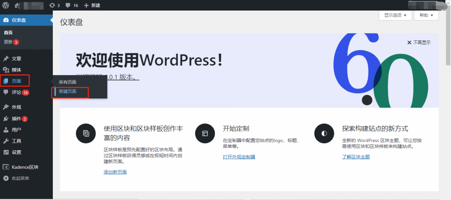The width and height of the screenshot is (451, 200).
Task: Click the red 2 badge beside 插件
Action: point(25,119)
